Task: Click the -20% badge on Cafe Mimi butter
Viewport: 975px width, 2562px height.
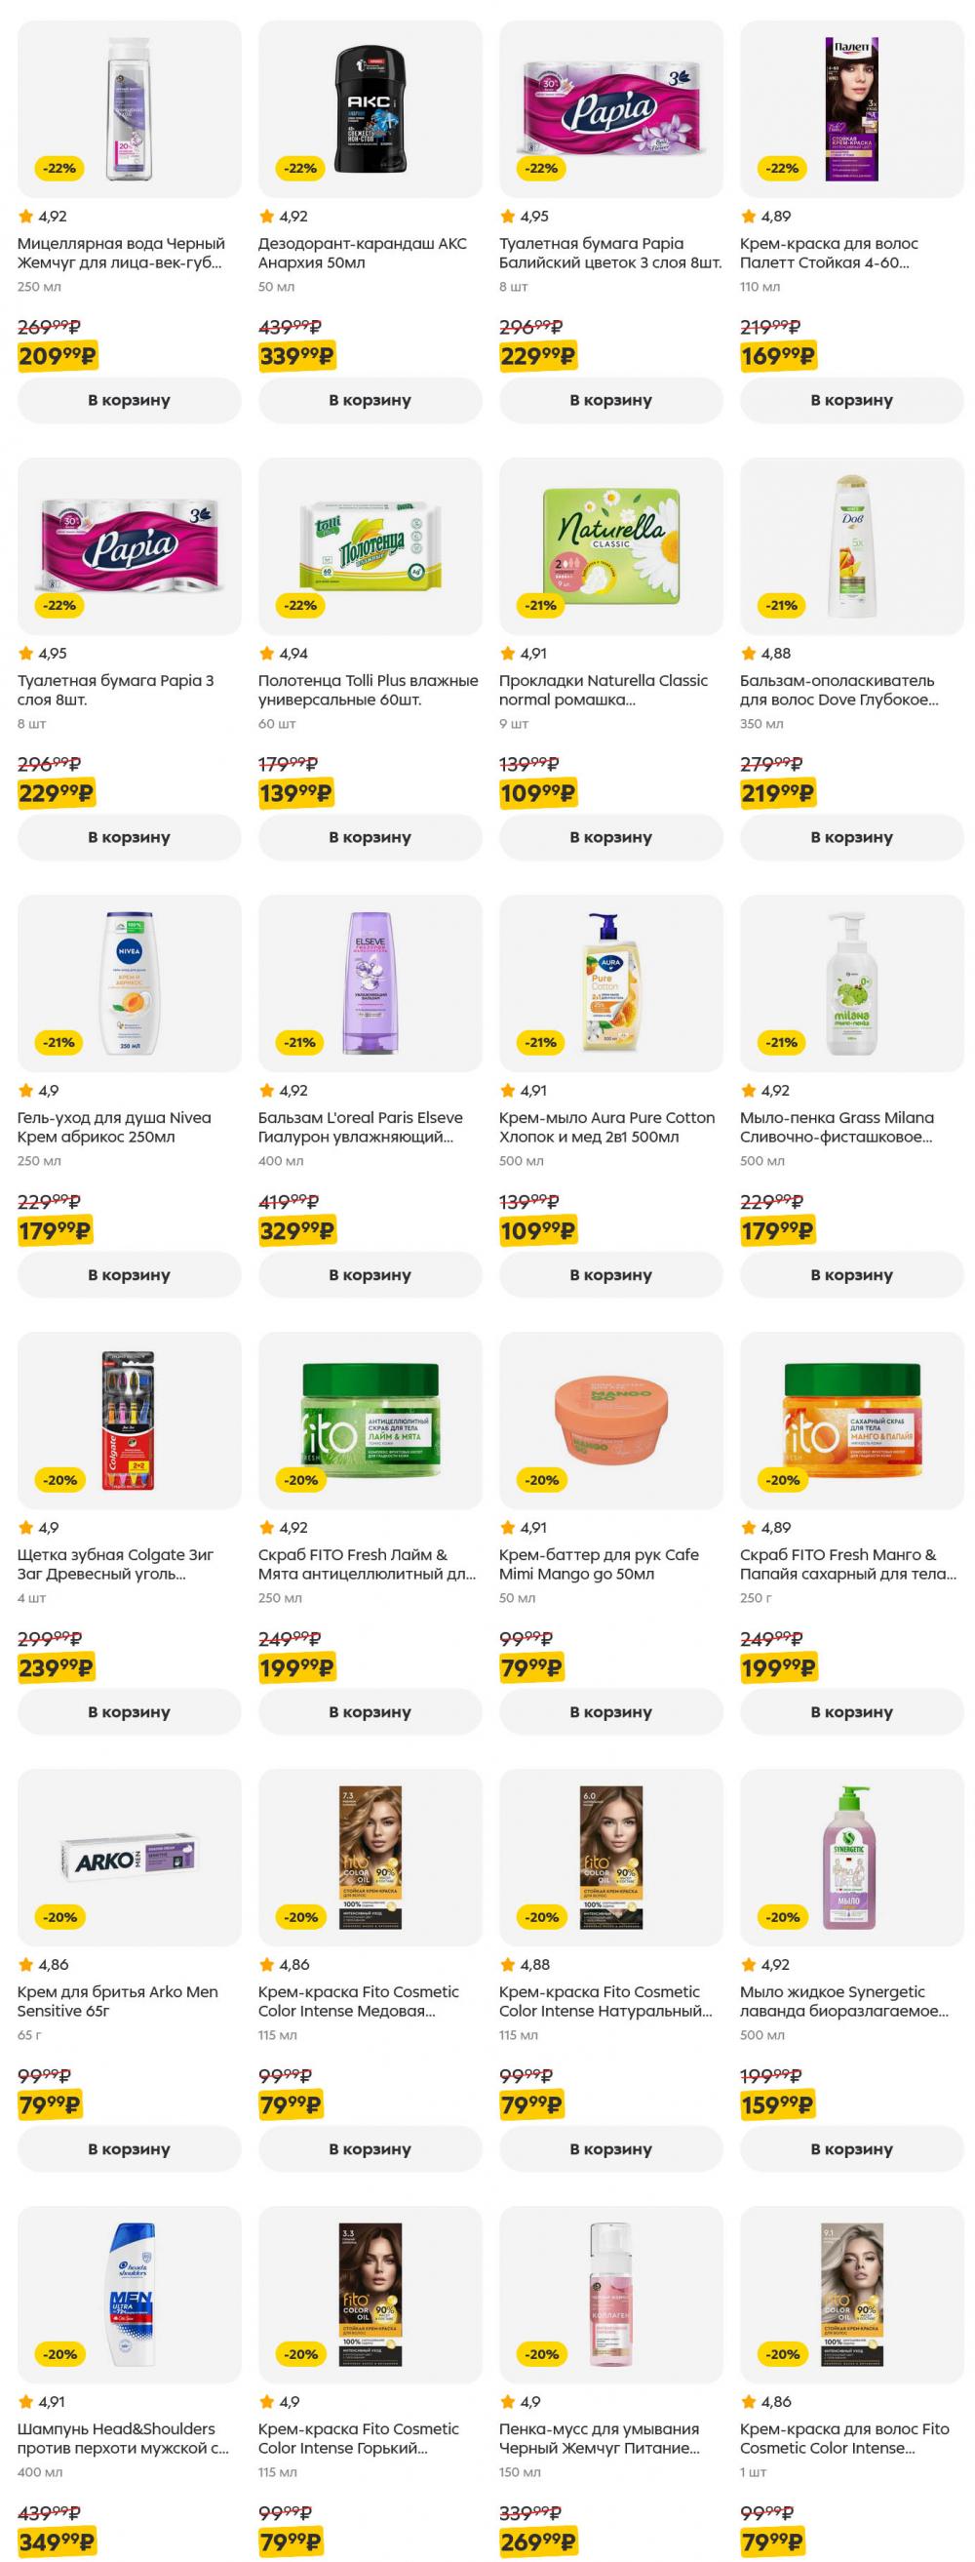Action: pyautogui.click(x=542, y=1480)
